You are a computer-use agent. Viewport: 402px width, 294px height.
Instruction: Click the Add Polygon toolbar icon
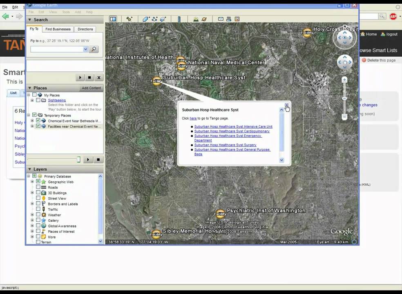(146, 19)
